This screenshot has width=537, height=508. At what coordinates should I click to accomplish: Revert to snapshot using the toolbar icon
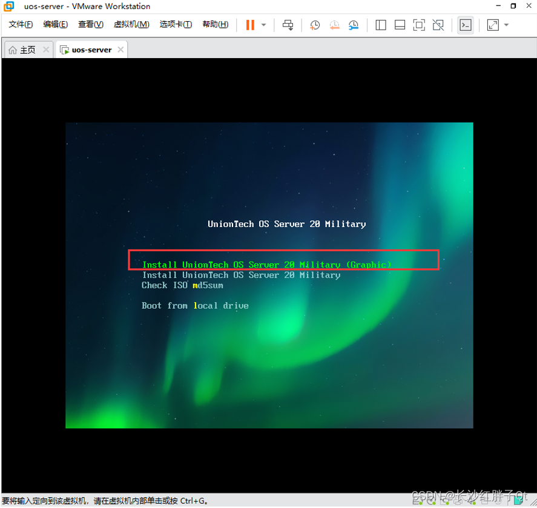tap(334, 25)
